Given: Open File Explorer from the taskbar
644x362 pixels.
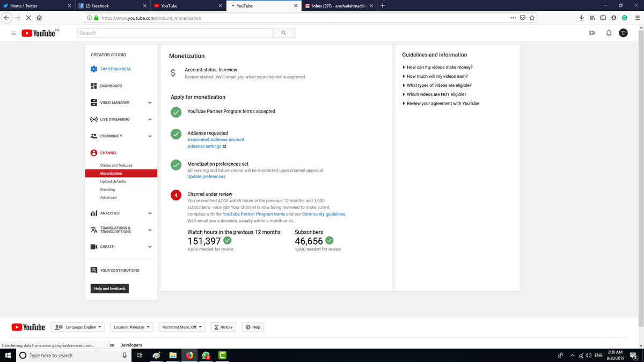Looking at the screenshot, I should pyautogui.click(x=173, y=355).
